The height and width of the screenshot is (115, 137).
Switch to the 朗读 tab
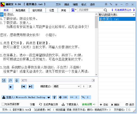pos(6,10)
